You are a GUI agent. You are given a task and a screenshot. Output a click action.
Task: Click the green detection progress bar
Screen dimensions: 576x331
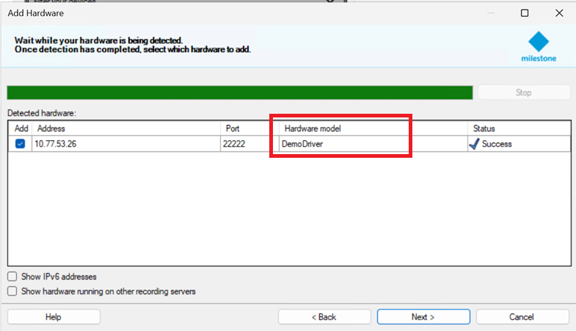pos(239,92)
